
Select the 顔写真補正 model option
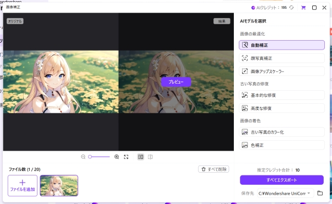pyautogui.click(x=282, y=58)
